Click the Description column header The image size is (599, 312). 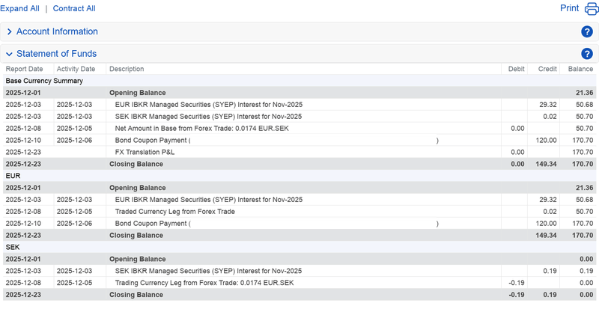[127, 69]
